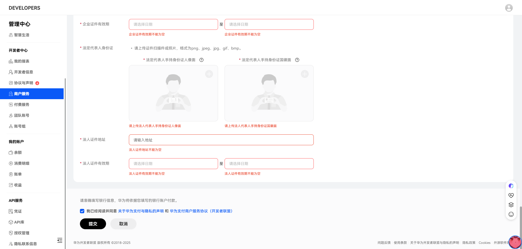Image resolution: width=522 pixels, height=249 pixels.
Task: Collapse the sidebar using the menu fold icon
Action: tap(60, 240)
